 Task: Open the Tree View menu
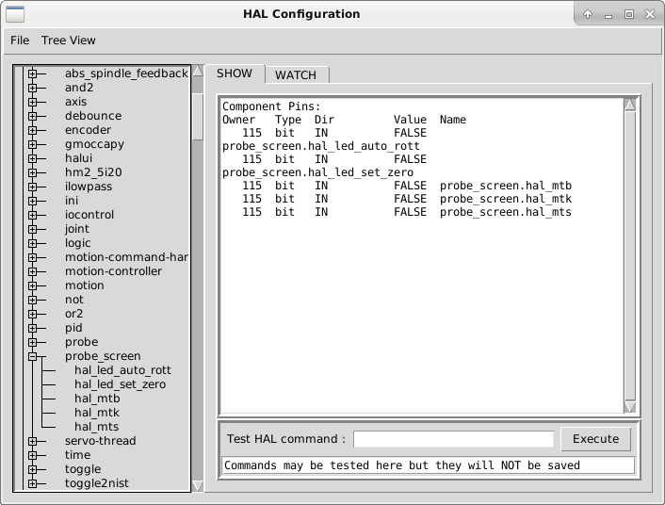click(x=68, y=41)
